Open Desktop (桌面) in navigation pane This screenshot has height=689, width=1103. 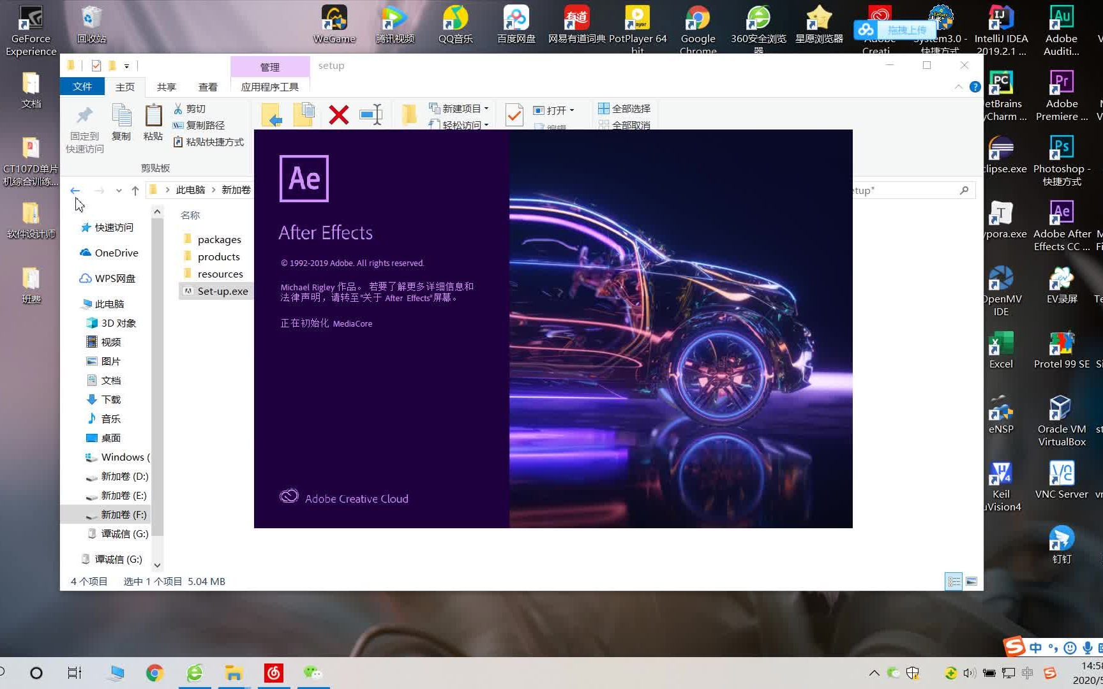click(x=103, y=438)
